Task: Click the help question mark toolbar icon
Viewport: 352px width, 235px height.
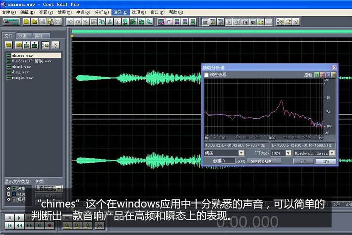Action: (x=296, y=22)
